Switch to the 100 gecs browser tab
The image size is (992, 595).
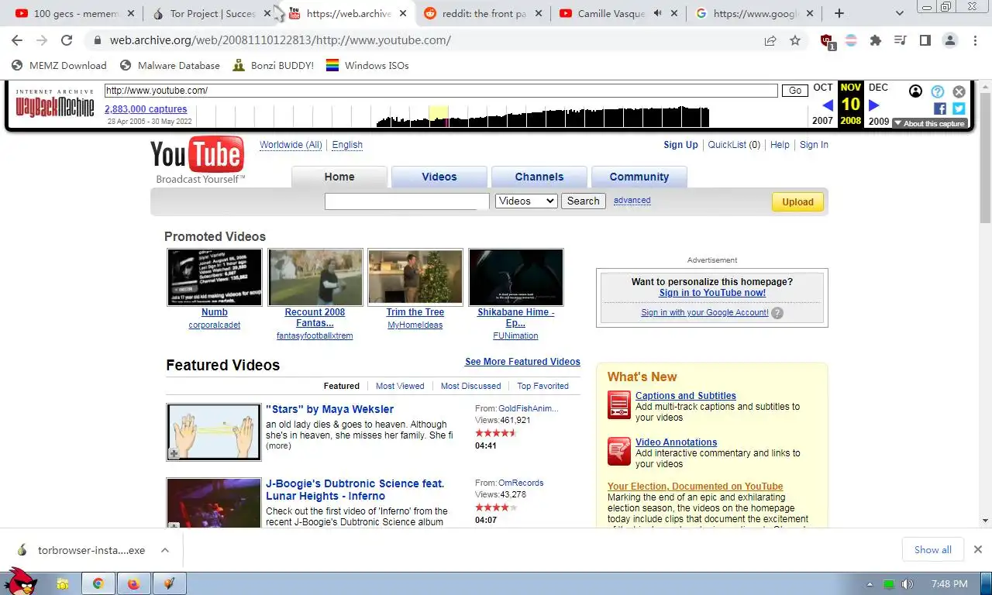pyautogui.click(x=75, y=13)
